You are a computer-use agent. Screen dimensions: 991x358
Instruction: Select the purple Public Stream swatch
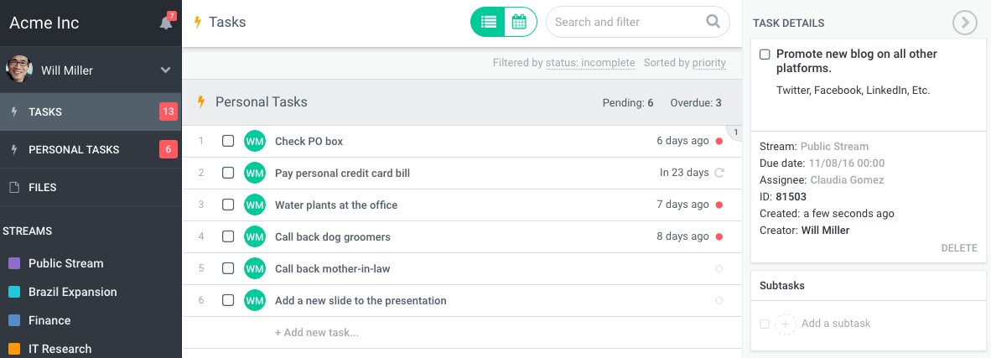[14, 263]
